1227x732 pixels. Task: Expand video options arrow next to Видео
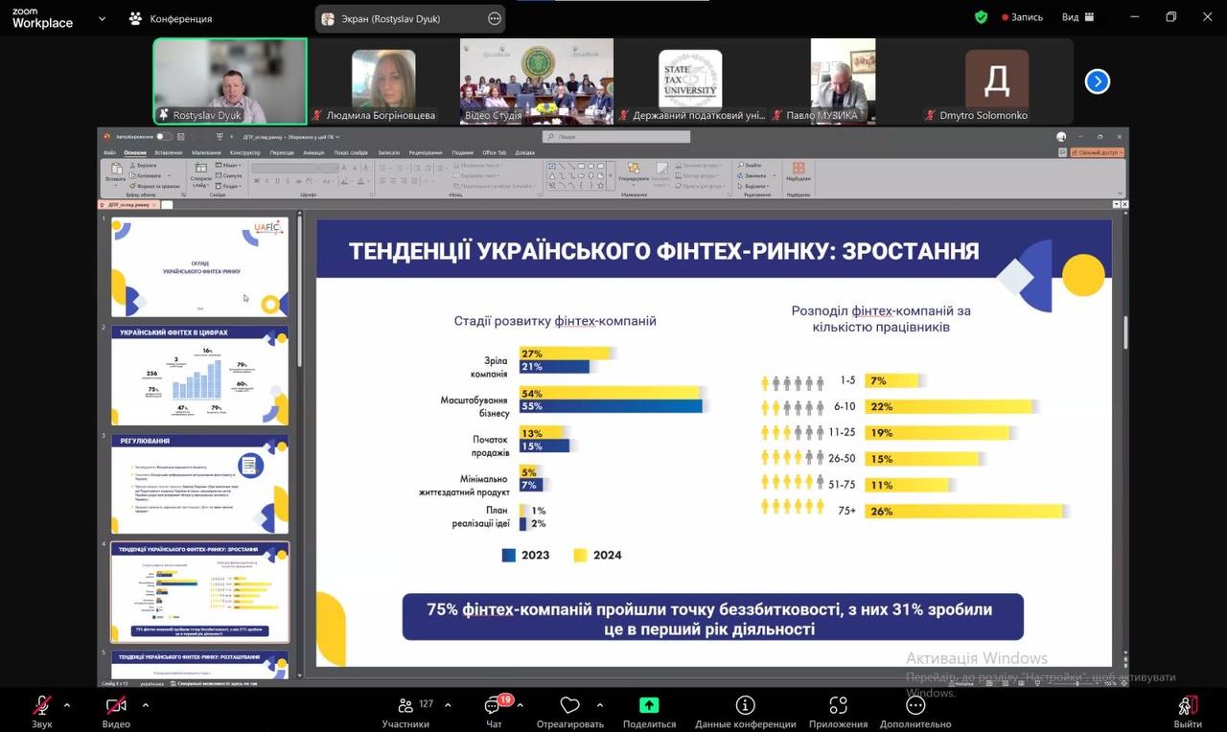[146, 705]
